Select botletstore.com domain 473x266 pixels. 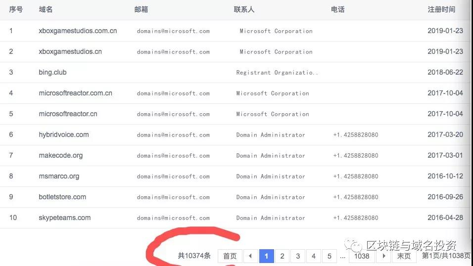(62, 197)
